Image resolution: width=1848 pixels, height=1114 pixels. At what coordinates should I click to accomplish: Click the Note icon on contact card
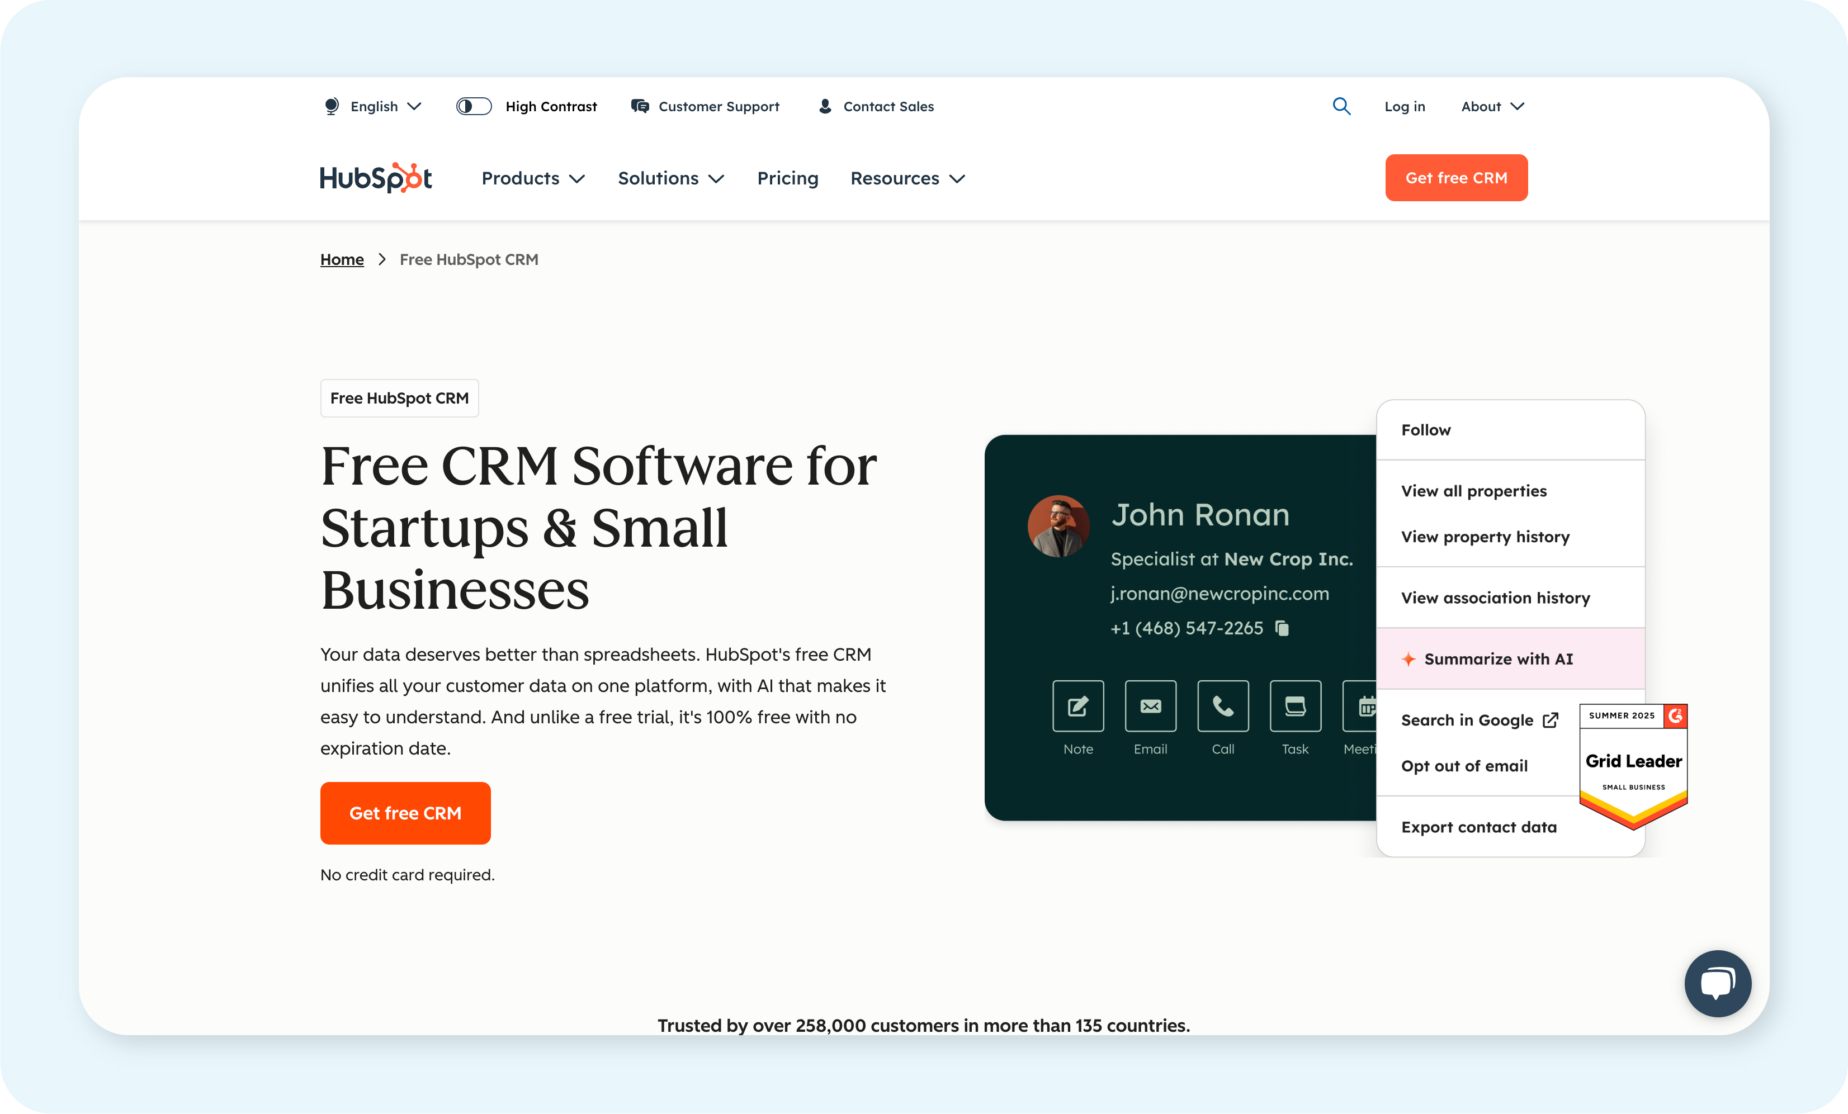click(1077, 706)
